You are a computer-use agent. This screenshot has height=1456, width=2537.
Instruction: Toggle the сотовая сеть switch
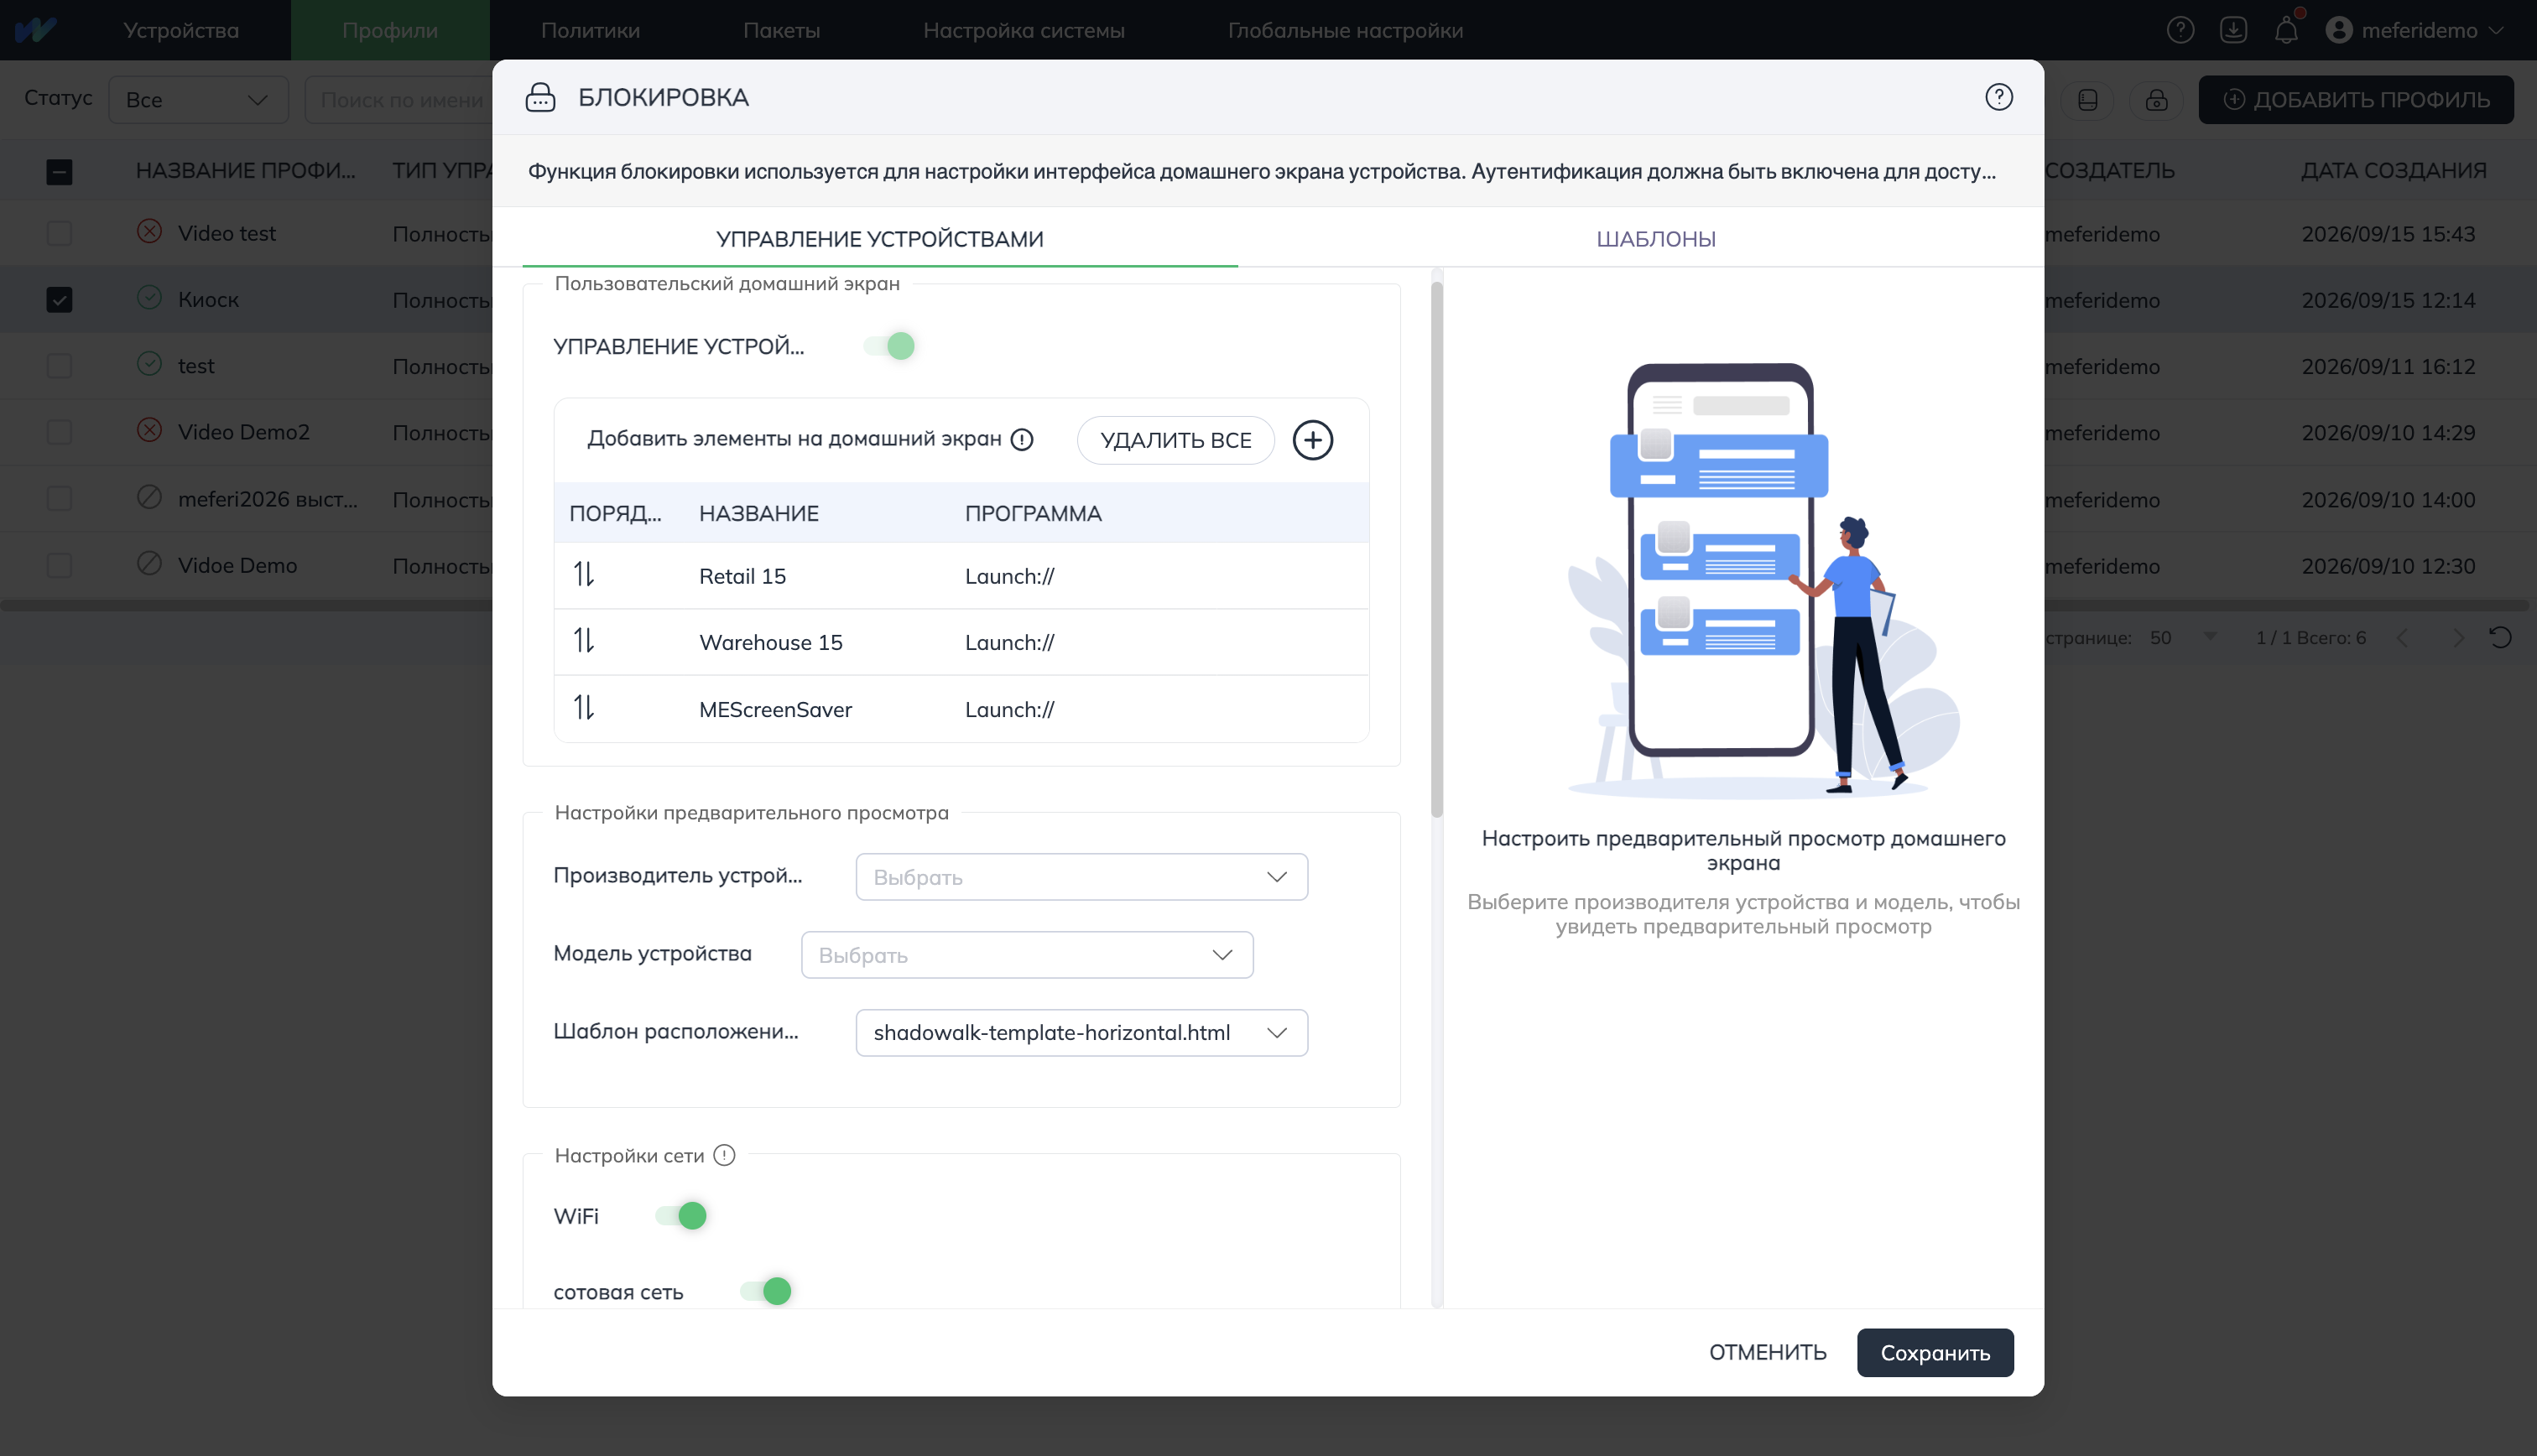coord(766,1291)
